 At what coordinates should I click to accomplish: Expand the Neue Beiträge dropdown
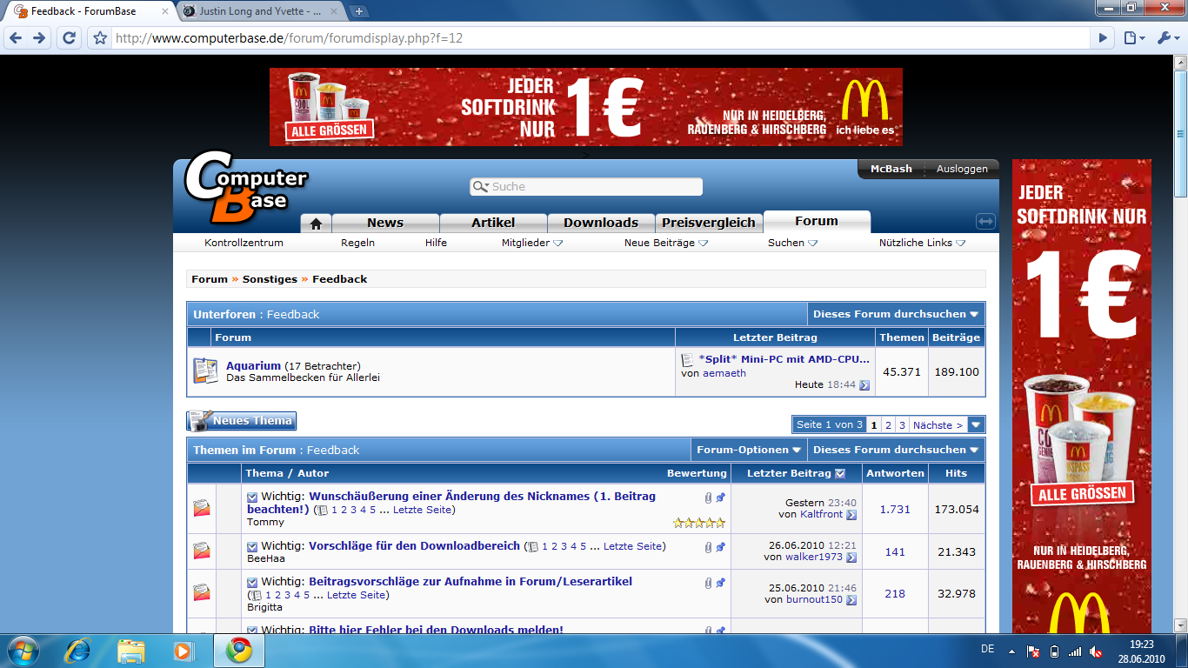[x=666, y=243]
